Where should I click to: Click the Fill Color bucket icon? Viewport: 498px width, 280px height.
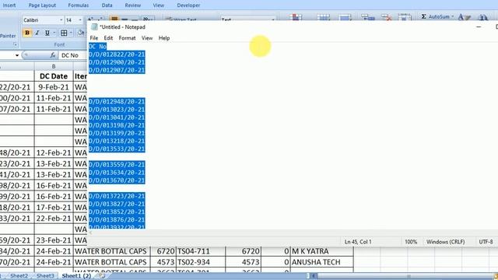click(x=81, y=33)
